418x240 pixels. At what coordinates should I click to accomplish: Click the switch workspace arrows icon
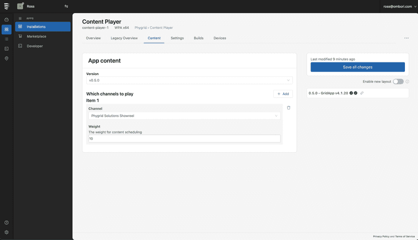(66, 6)
